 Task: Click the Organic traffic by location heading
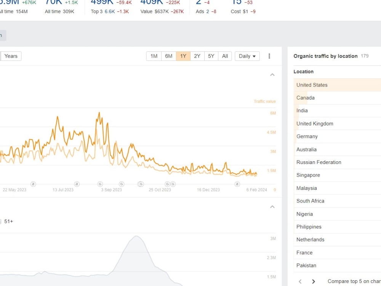[325, 56]
